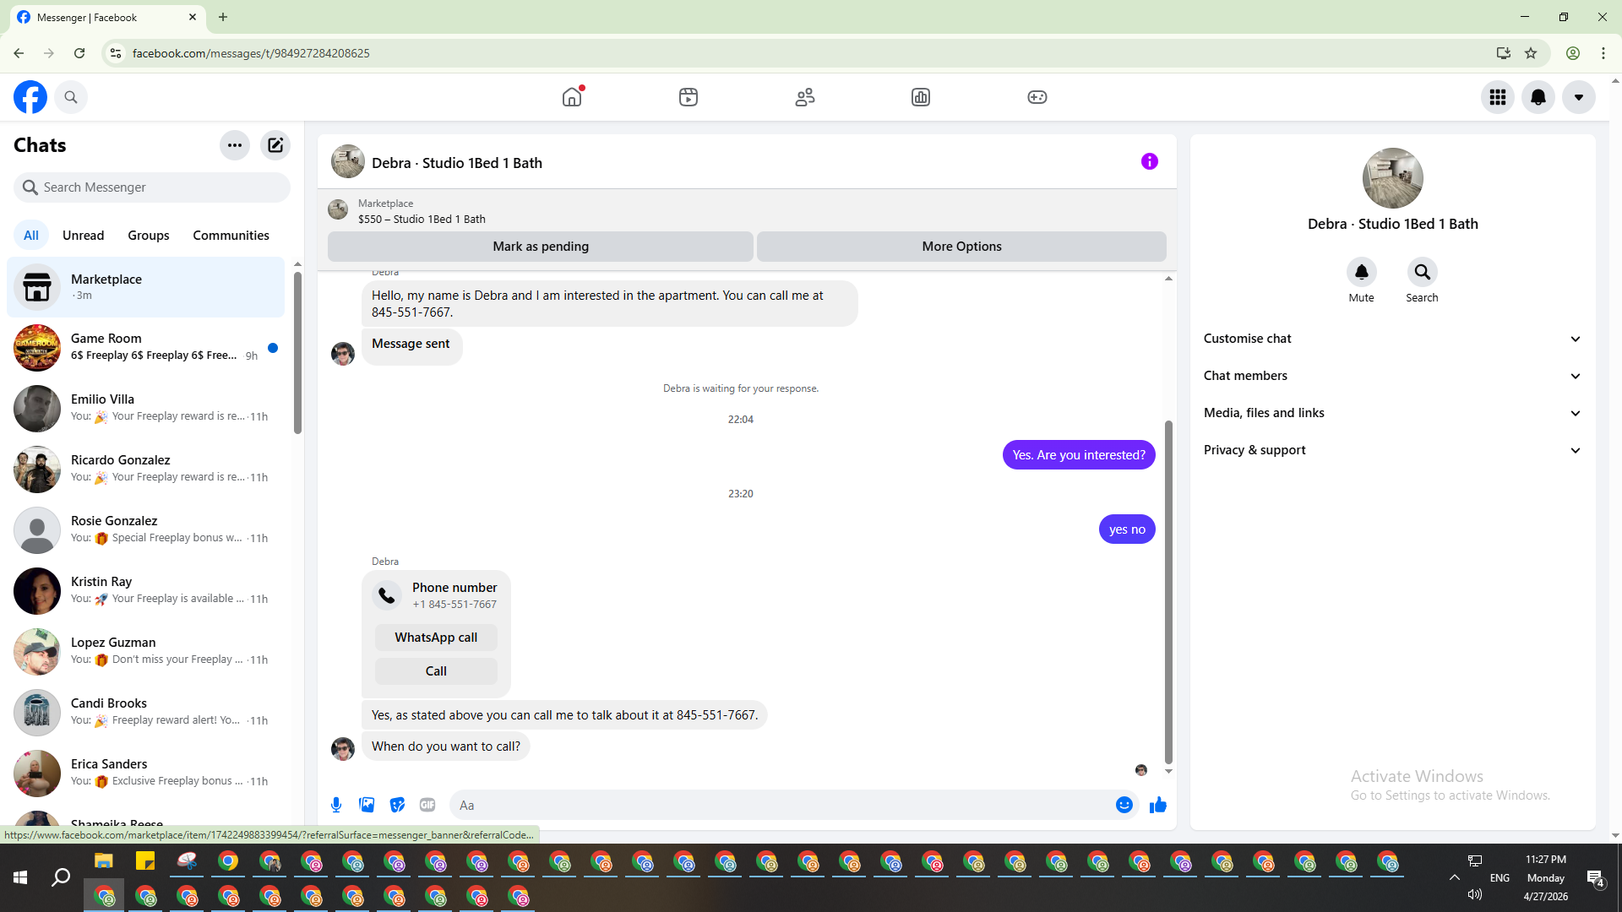
Task: Open the Facebook menu grid icon
Action: click(1498, 97)
